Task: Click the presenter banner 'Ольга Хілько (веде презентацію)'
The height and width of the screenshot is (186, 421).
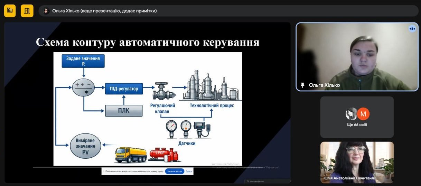Action: (x=104, y=11)
